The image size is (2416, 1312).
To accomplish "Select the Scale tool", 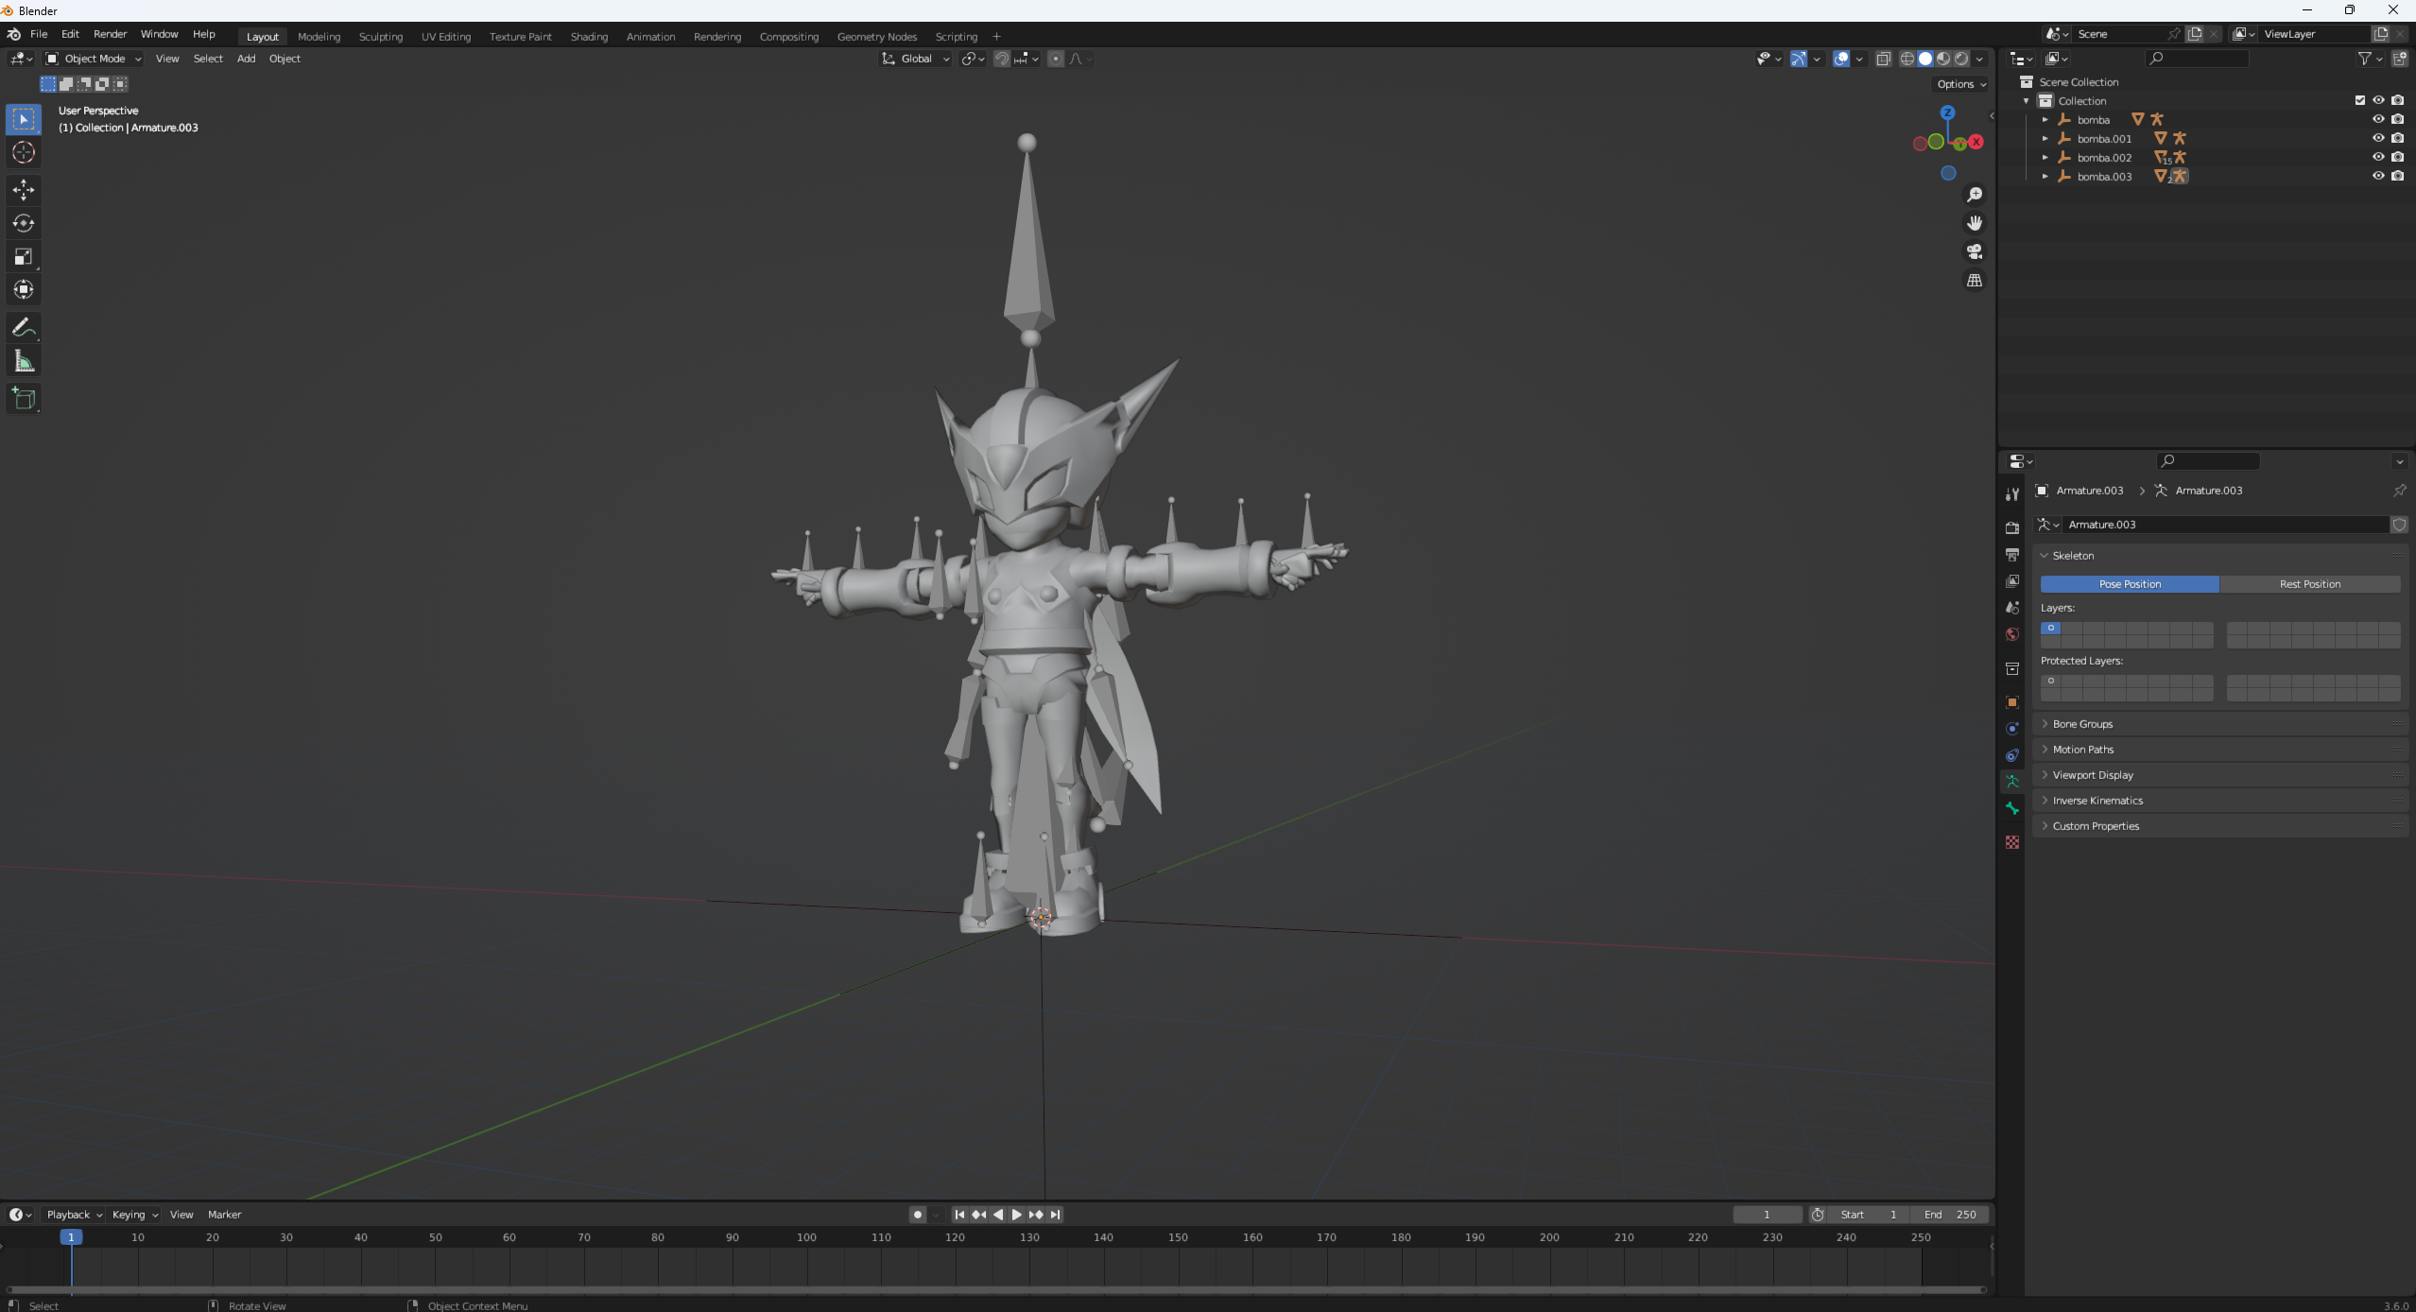I will tap(24, 256).
